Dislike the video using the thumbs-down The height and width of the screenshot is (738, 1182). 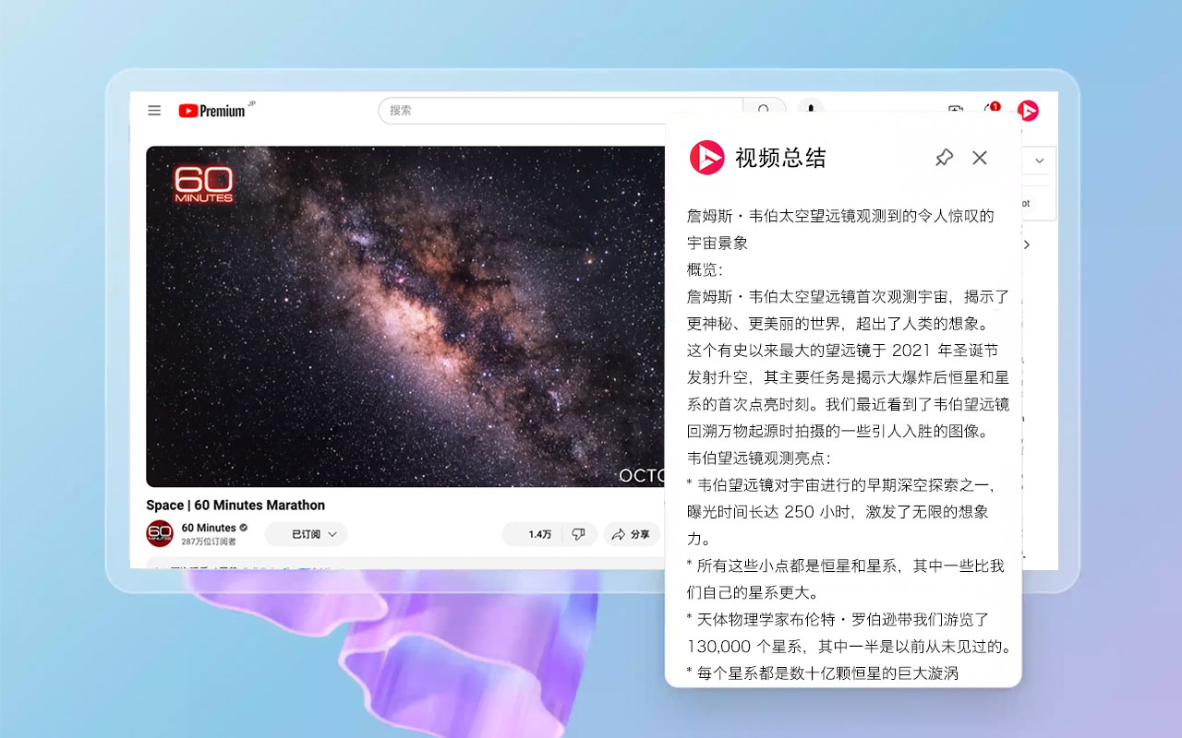579,534
